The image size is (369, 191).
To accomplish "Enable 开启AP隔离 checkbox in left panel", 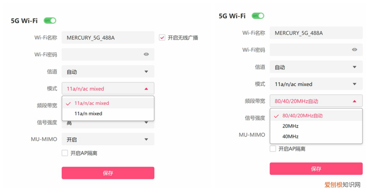I will click(x=65, y=153).
